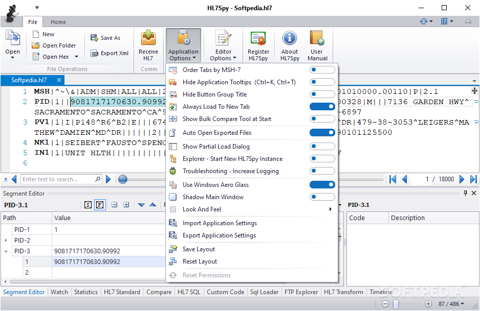Open the file using the Open icon
The height and width of the screenshot is (311, 480).
13,38
